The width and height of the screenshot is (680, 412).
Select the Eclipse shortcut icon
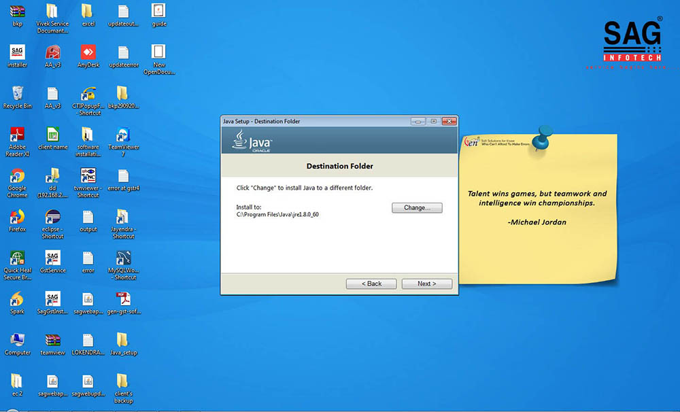52,218
